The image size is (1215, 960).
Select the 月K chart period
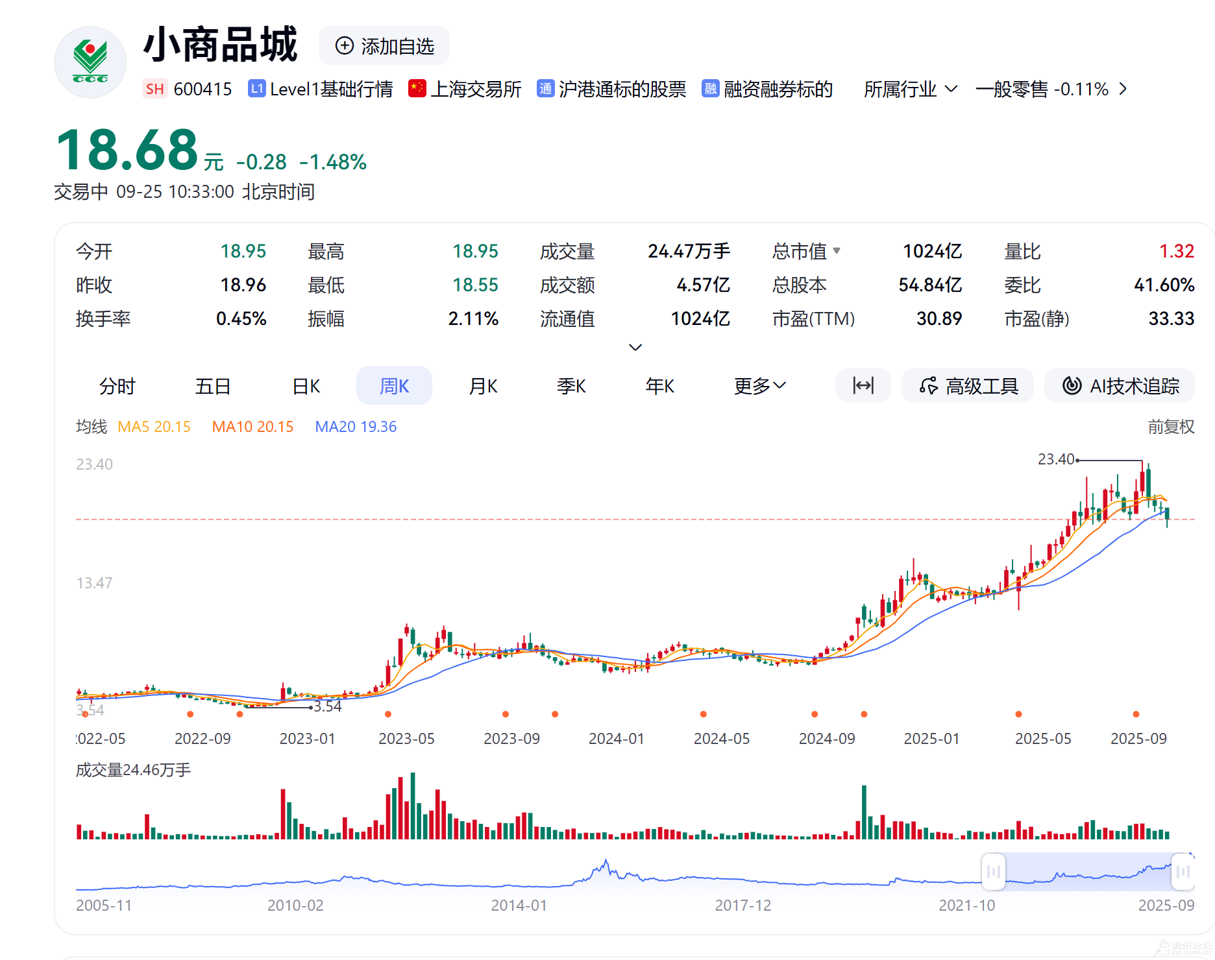point(483,386)
